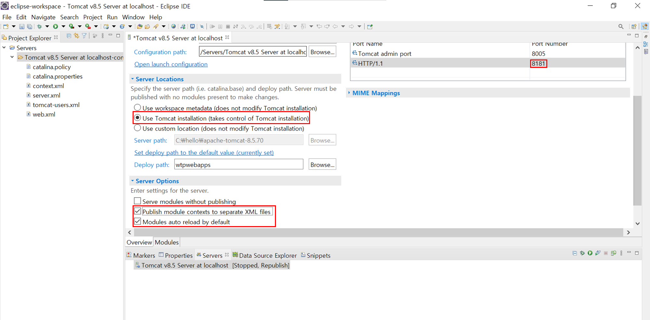Open the File menu

7,17
